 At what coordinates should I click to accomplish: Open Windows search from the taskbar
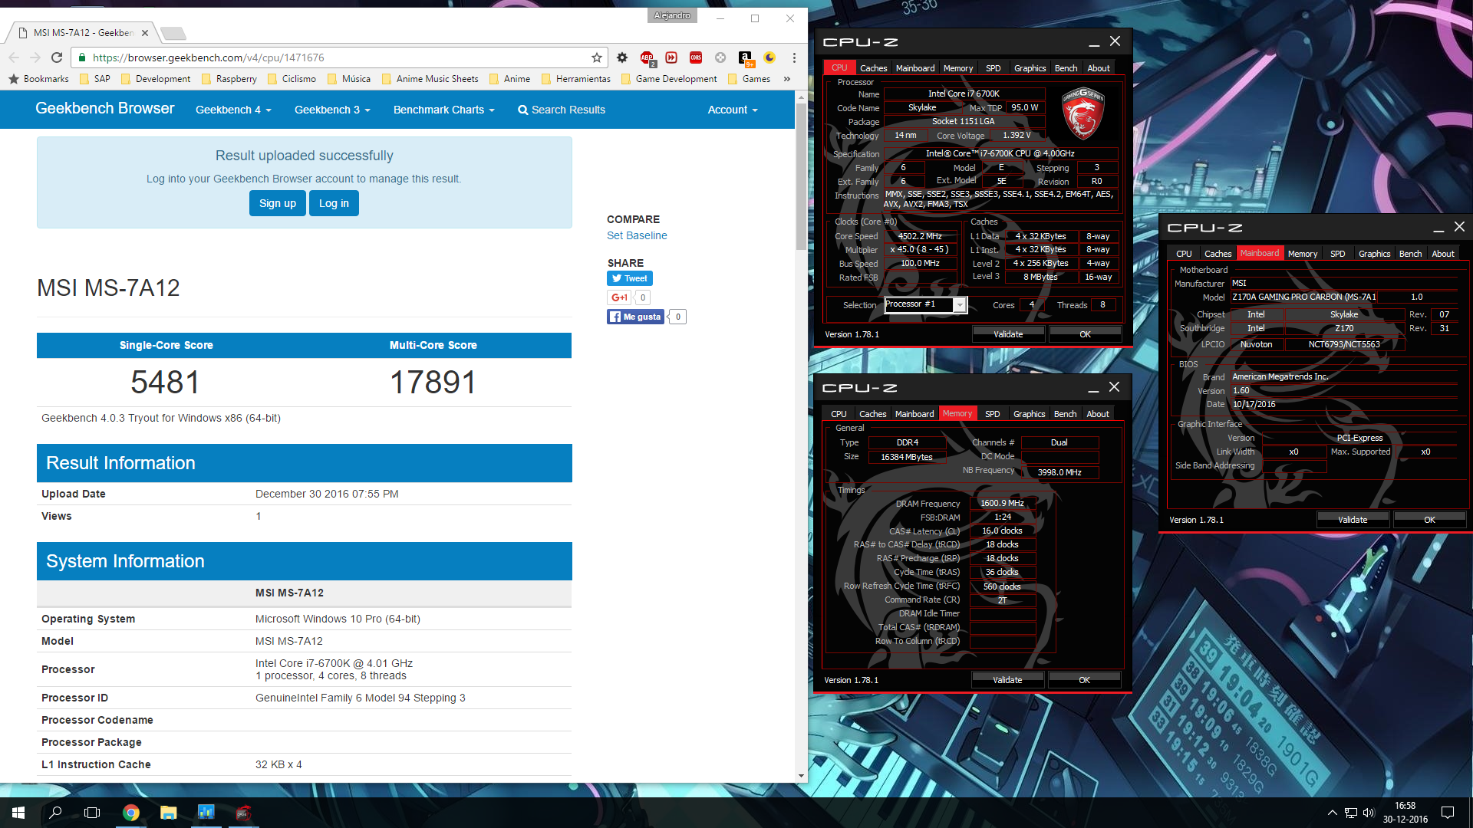(x=55, y=813)
